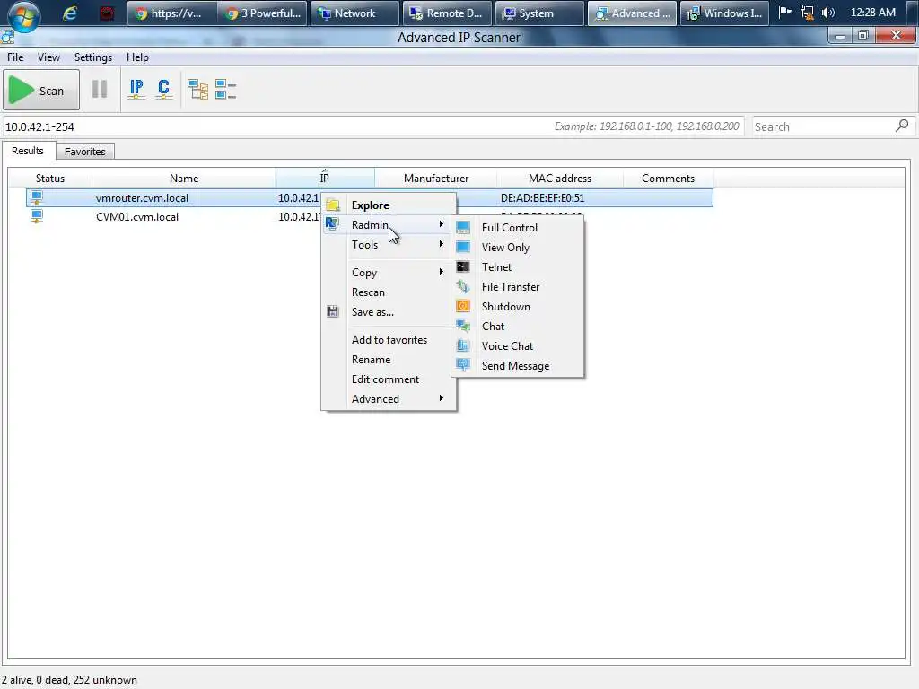Click MAC address DE:AD:BE:EF:E0:51
Image resolution: width=919 pixels, height=689 pixels.
point(542,197)
